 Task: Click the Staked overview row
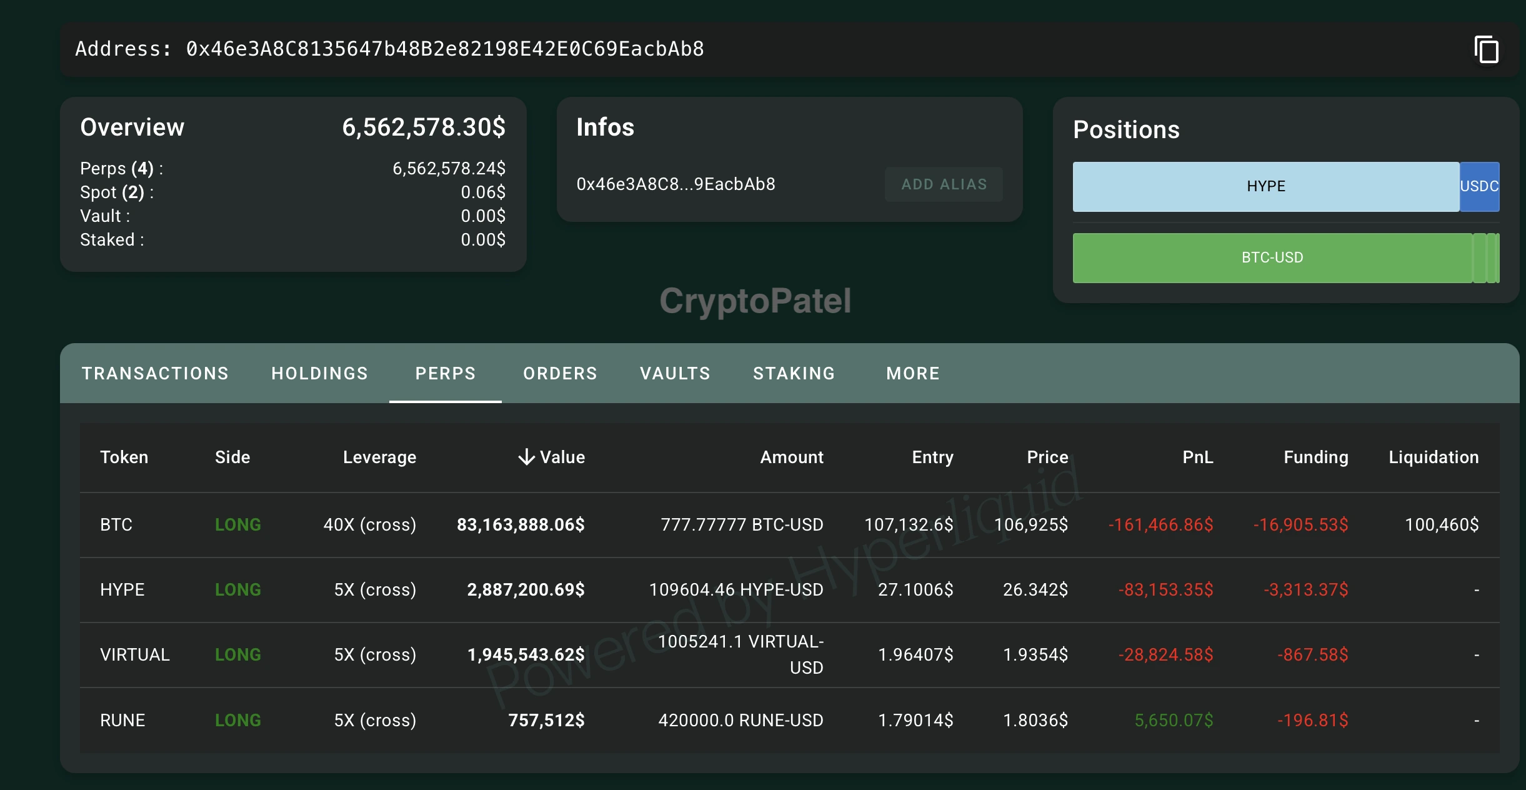point(292,240)
